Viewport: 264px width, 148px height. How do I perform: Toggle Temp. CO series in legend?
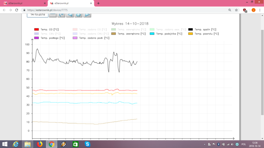[x=37, y=30]
